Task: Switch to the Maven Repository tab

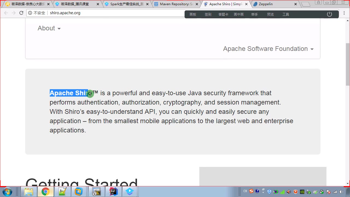Action: (x=175, y=4)
